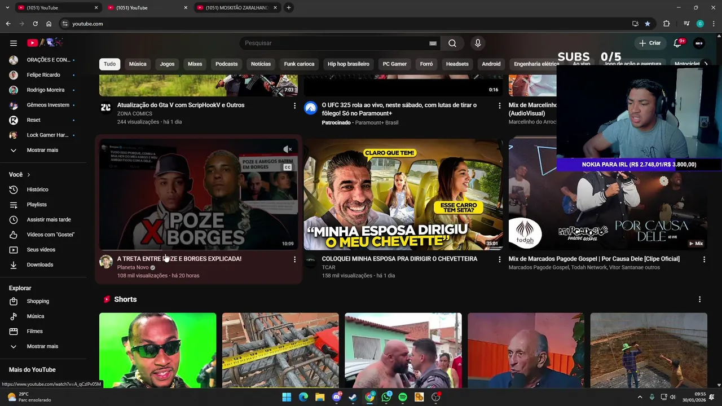722x406 pixels.
Task: Reload page with browser refresh button
Action: click(x=35, y=24)
